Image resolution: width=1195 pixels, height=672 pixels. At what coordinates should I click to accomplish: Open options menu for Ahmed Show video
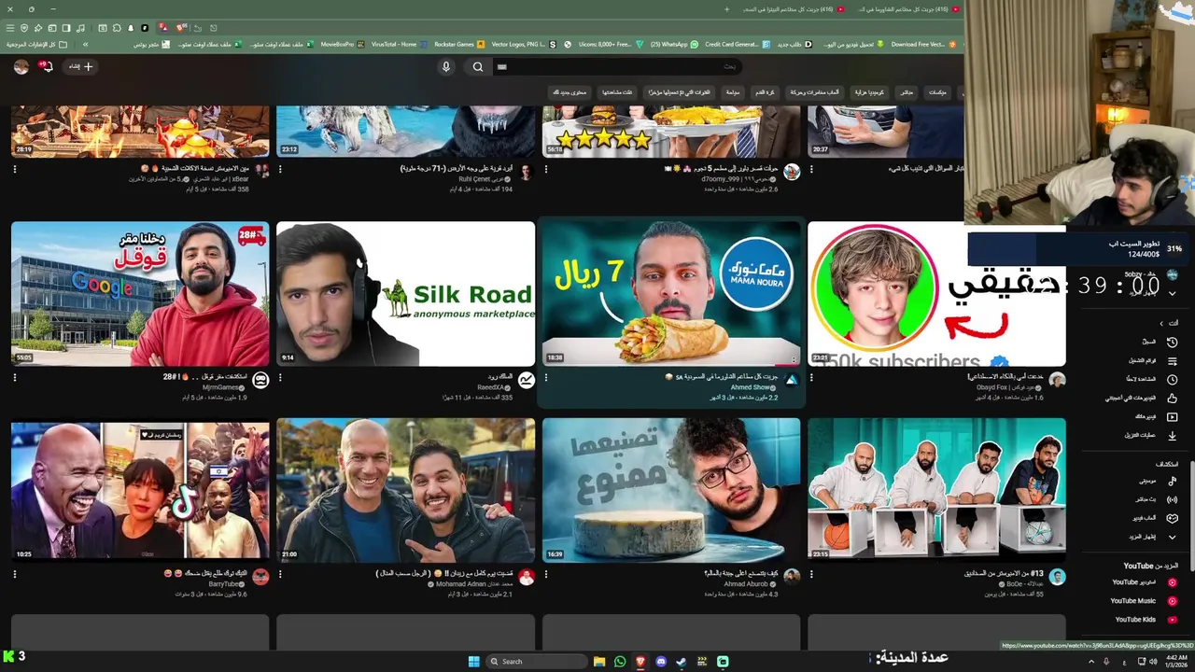click(546, 378)
